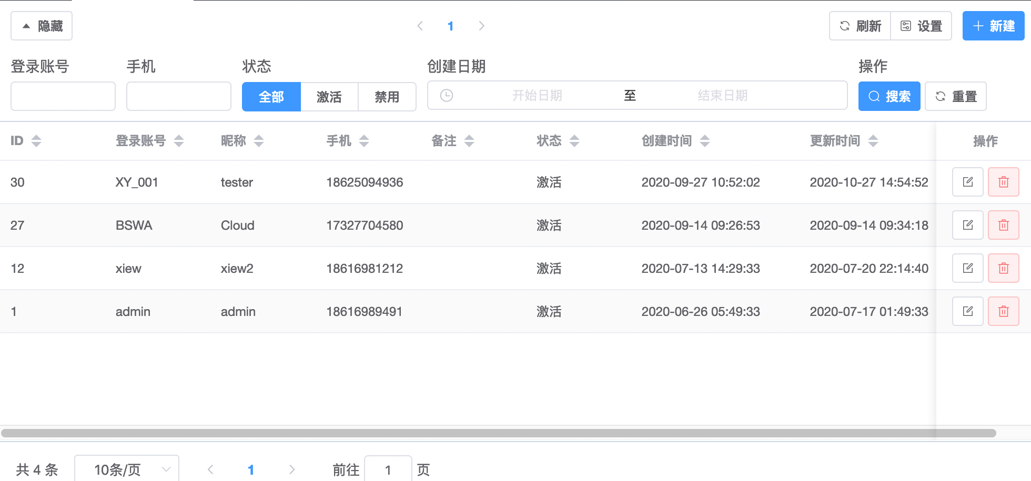
Task: Filter status by 激活
Action: [x=329, y=97]
